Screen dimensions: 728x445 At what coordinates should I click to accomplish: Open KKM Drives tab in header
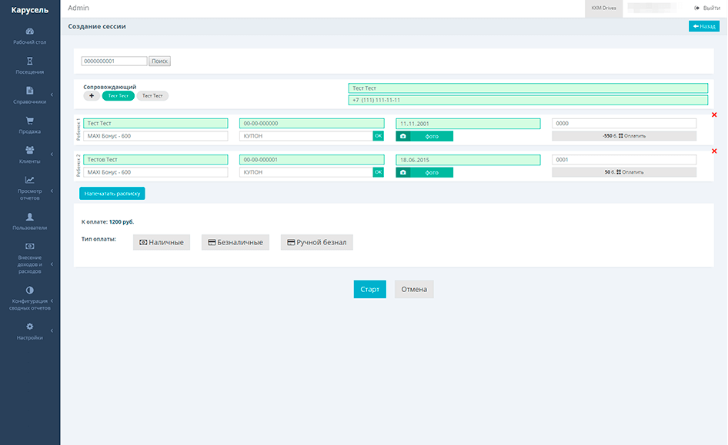pos(603,8)
